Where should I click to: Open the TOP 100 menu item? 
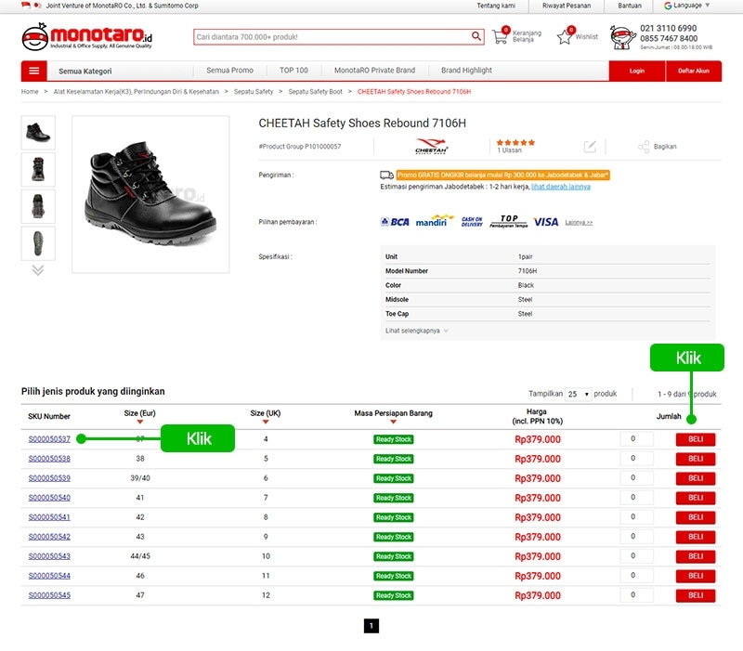pyautogui.click(x=293, y=71)
